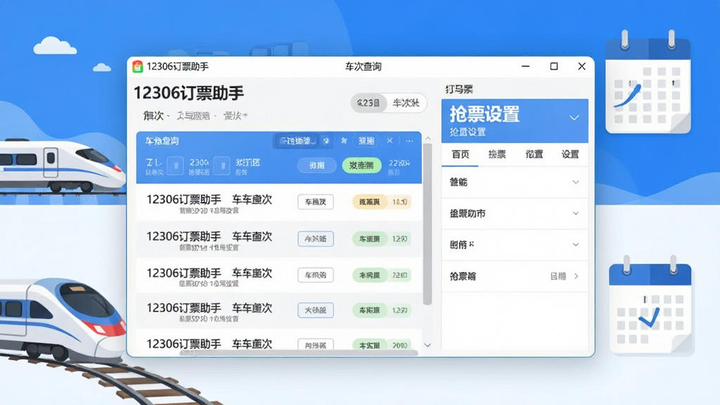This screenshot has height=405, width=720.
Task: Click the 12306订票助手 logo in title bar
Action: [x=137, y=67]
